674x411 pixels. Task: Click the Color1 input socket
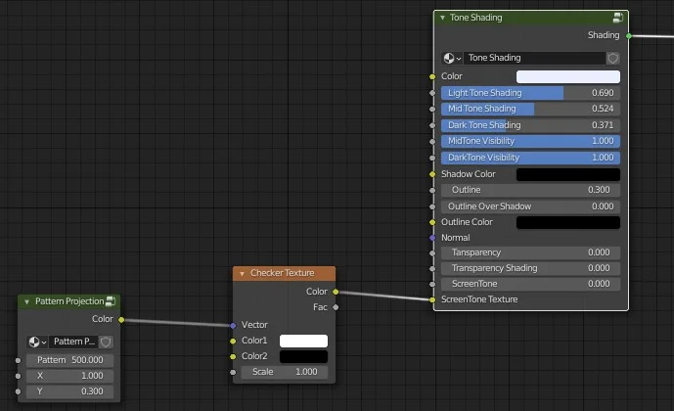pyautogui.click(x=233, y=341)
